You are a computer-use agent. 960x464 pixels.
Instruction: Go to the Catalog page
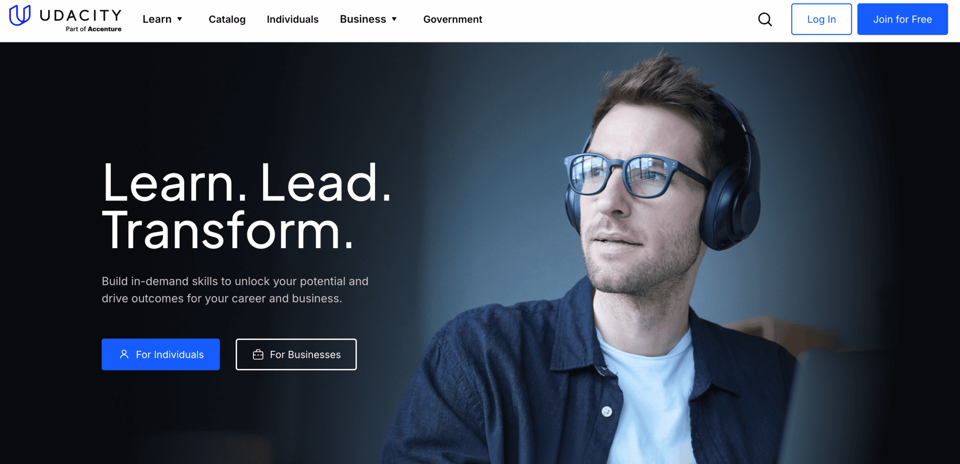pos(227,19)
